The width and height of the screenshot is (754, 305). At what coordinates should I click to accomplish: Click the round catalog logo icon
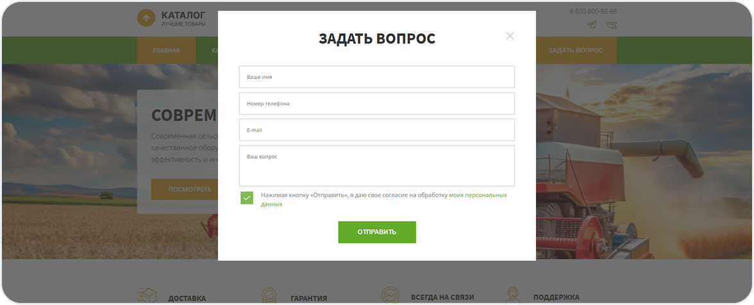(x=146, y=18)
